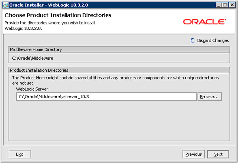Close the Oracle Installer window
This screenshot has height=163, width=238.
tap(232, 5)
